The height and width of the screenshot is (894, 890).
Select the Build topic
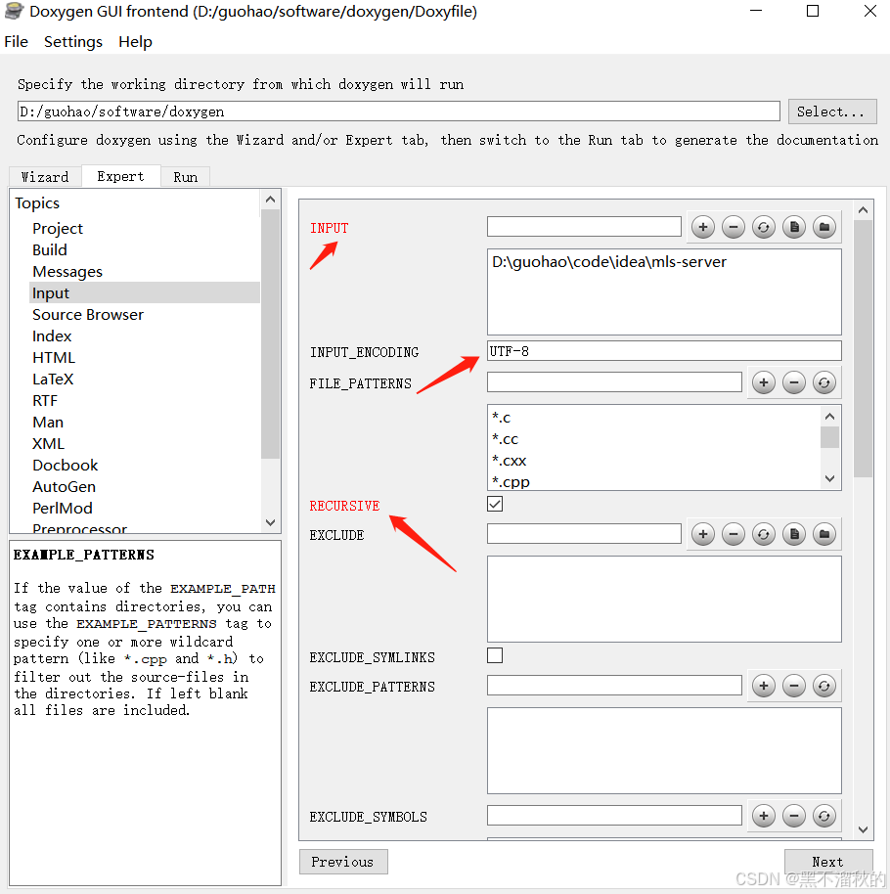click(50, 249)
